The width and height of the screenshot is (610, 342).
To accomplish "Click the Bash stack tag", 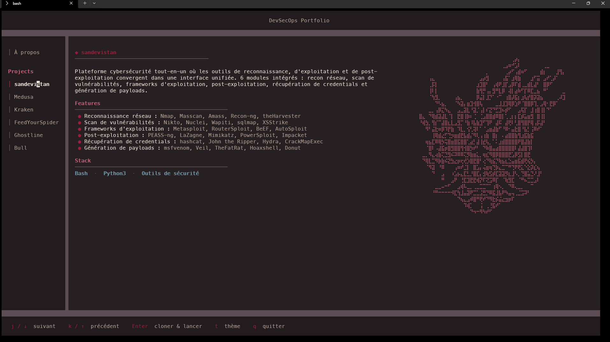I will (81, 173).
